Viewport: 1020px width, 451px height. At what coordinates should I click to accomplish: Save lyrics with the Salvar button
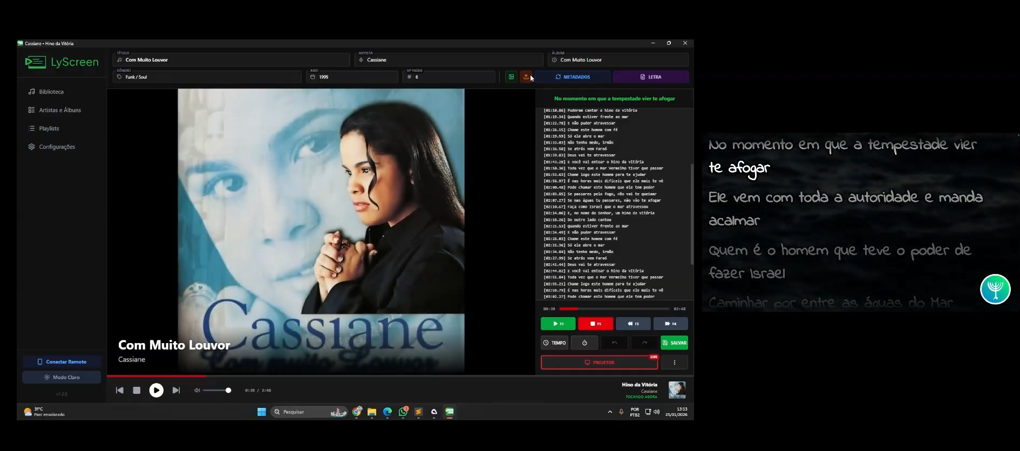click(x=675, y=343)
